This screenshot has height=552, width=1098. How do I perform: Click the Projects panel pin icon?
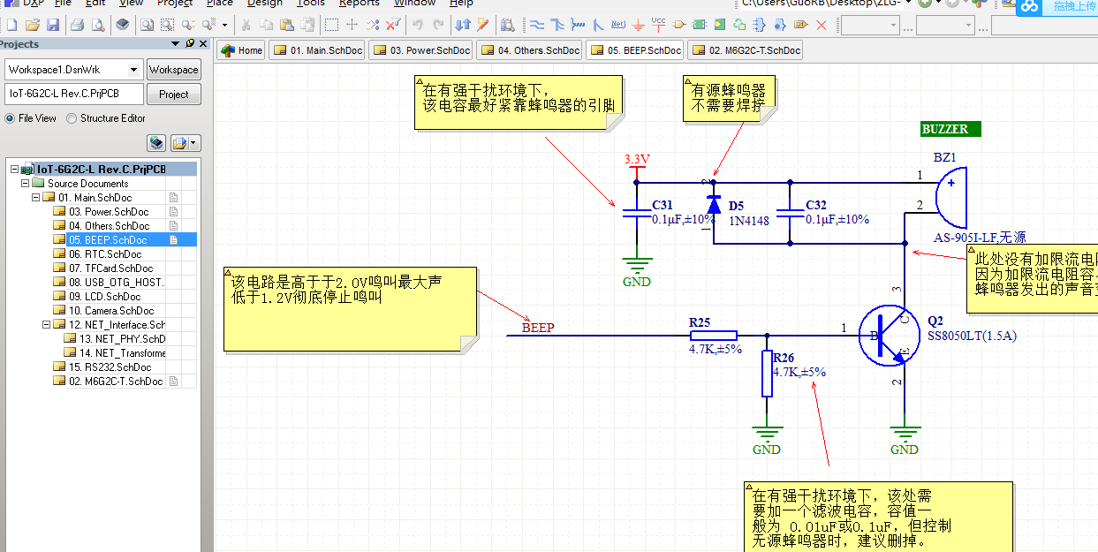click(x=190, y=43)
